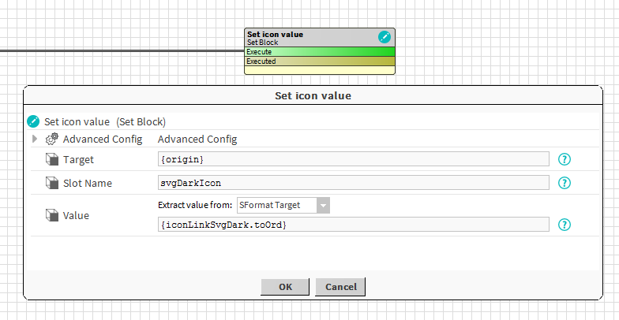
Task: Open help for the Target field
Action: tap(565, 159)
